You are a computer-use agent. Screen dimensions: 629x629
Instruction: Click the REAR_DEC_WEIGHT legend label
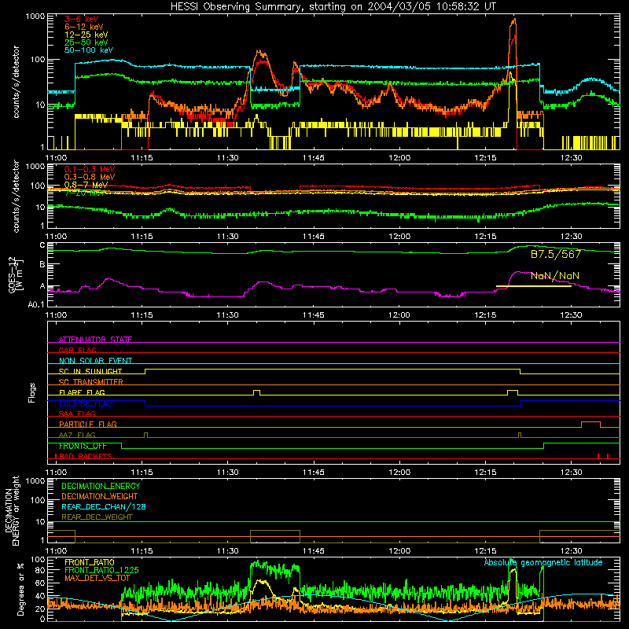coord(97,517)
